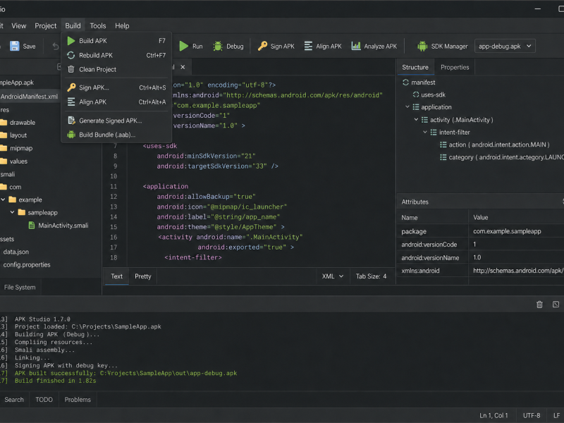Click the Sign APK key icon in toolbar
Image resolution: width=564 pixels, height=423 pixels.
(262, 46)
